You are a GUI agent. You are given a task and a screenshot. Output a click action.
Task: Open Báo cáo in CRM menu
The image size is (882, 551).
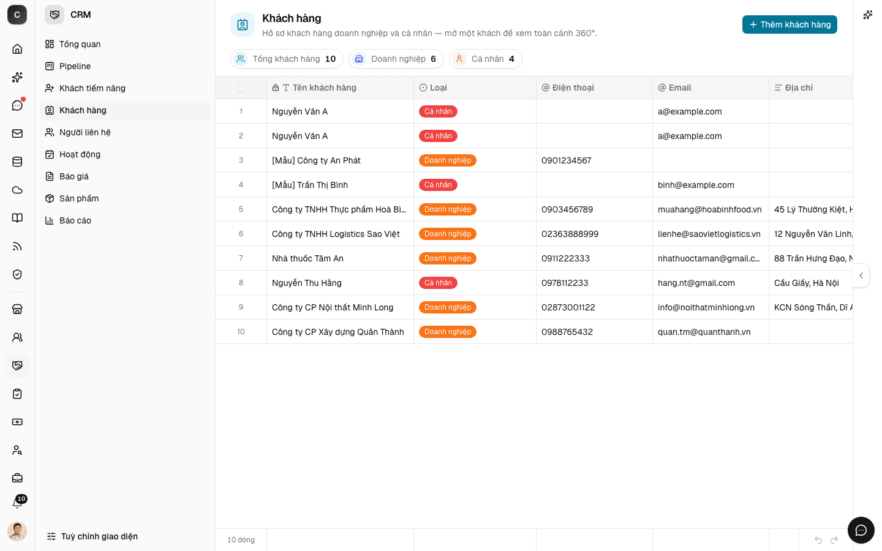tap(125, 220)
